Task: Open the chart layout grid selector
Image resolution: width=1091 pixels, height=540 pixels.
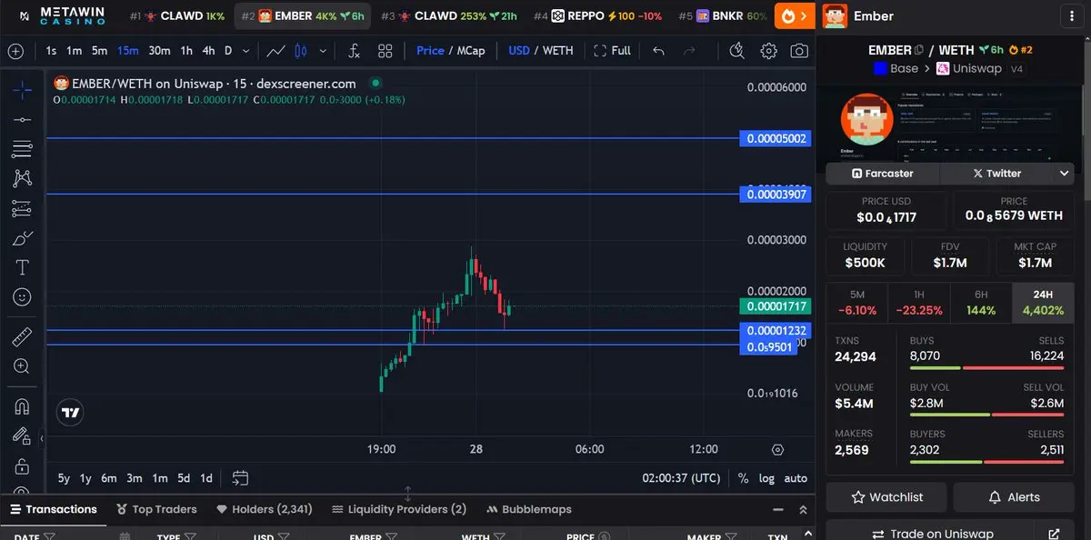Action: (x=385, y=51)
